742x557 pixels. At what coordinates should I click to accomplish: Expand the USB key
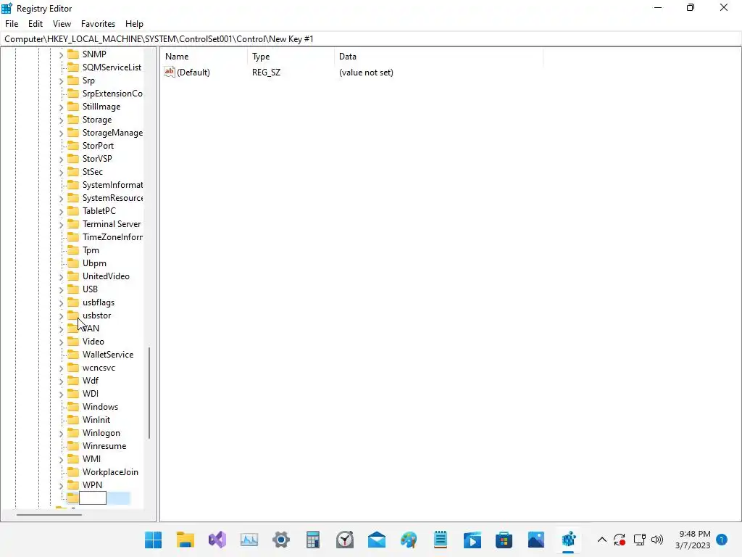click(61, 290)
